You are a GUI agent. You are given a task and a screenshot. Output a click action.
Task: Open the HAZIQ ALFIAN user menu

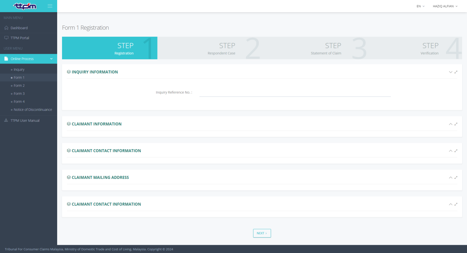pyautogui.click(x=445, y=6)
